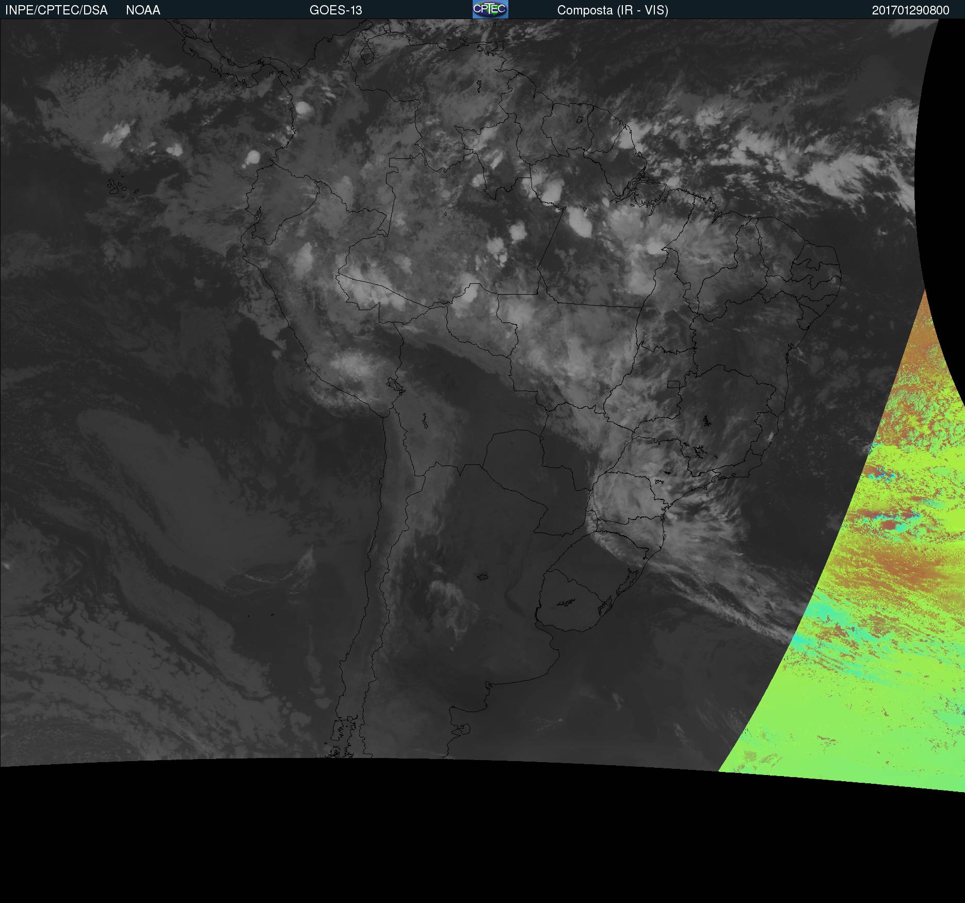The image size is (965, 903).
Task: Click the timestamp '201701290800'
Action: click(x=911, y=10)
